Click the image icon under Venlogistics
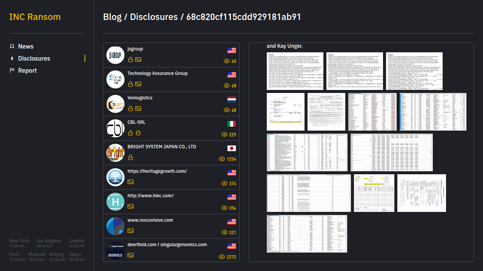The height and width of the screenshot is (271, 483). pos(138,108)
